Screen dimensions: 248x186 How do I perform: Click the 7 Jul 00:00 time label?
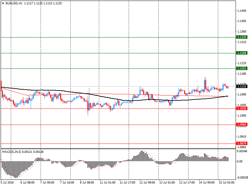(47, 183)
